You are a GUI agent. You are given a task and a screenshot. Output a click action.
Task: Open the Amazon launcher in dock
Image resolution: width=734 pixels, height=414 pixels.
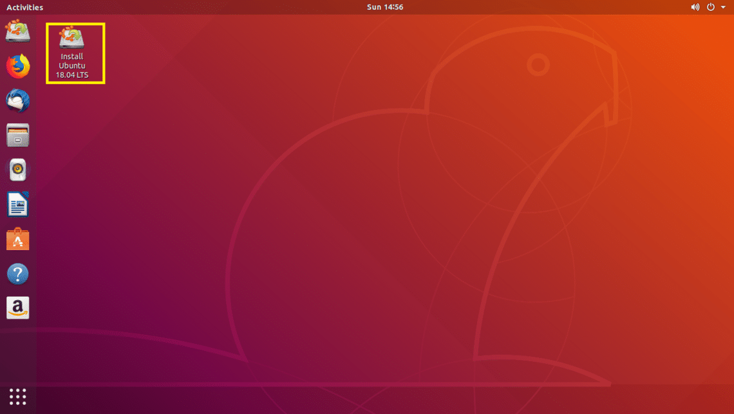[x=18, y=309]
